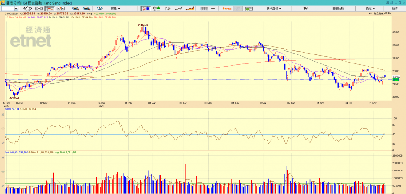Switch to line chart type

coord(179,9)
